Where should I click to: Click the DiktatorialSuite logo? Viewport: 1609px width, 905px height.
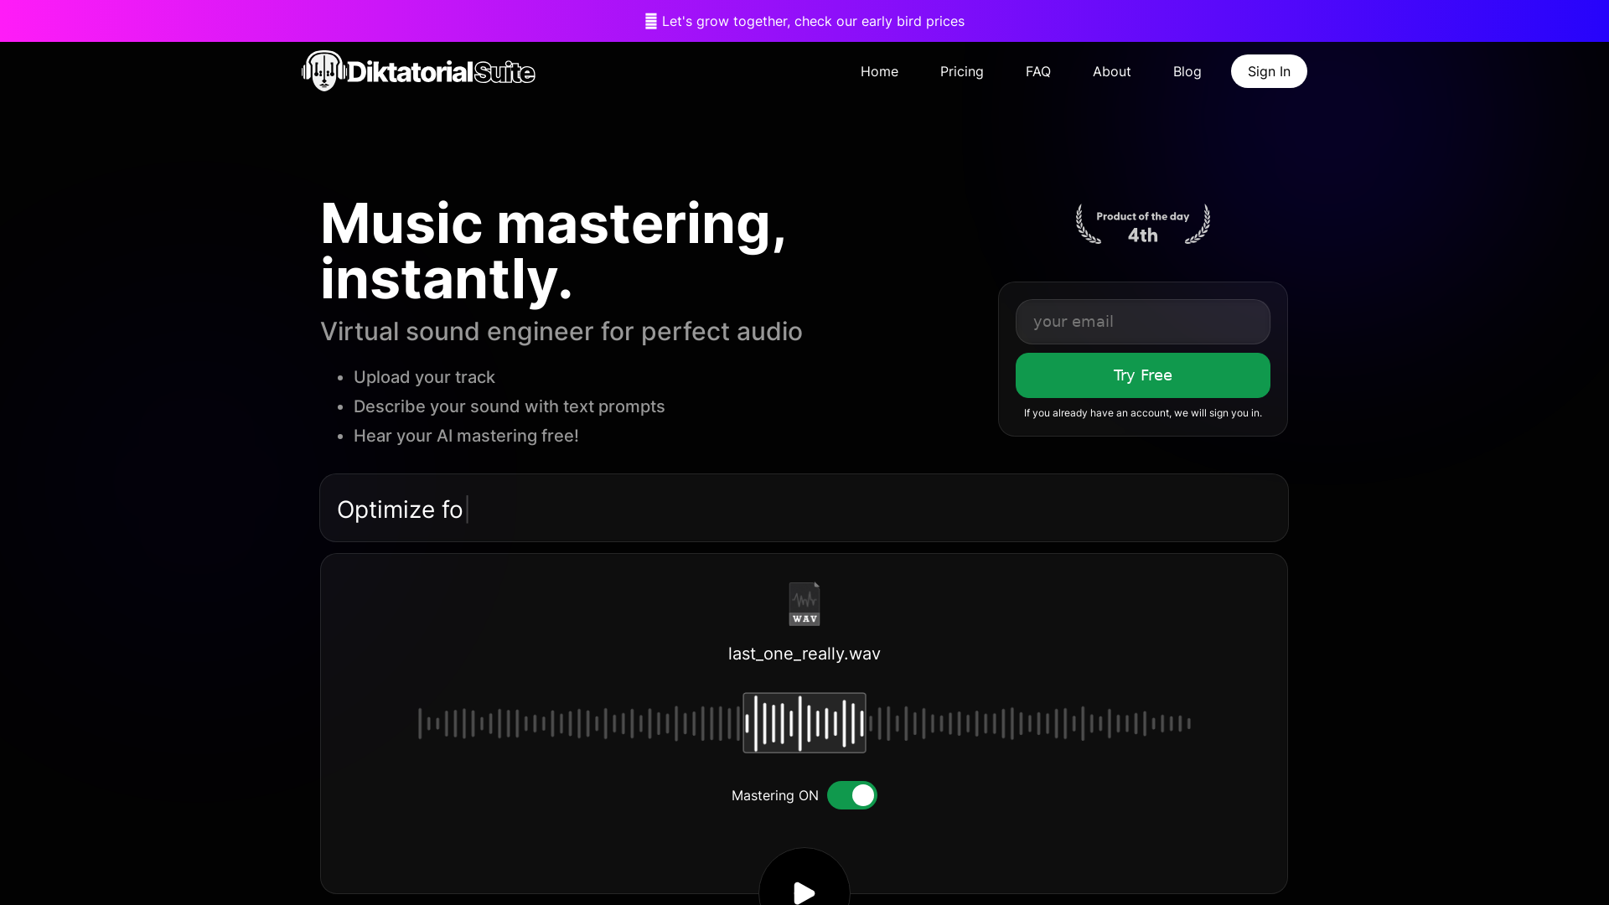point(418,71)
